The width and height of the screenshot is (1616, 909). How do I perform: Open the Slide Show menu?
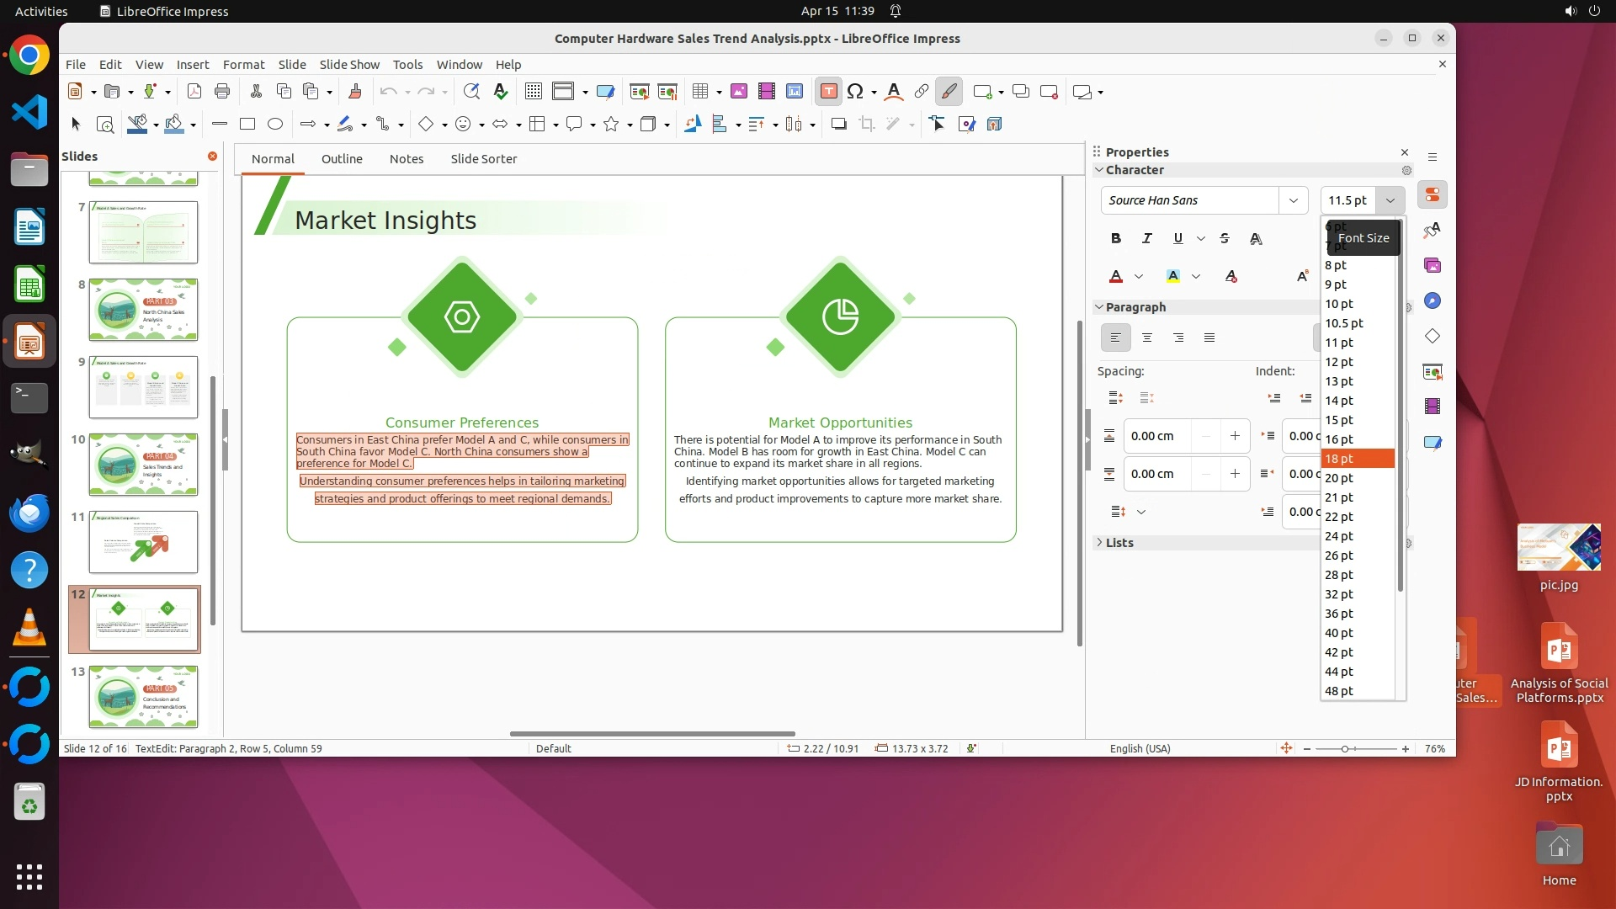(349, 65)
